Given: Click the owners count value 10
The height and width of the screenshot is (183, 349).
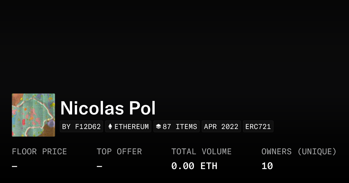Looking at the screenshot, I should click(x=267, y=166).
